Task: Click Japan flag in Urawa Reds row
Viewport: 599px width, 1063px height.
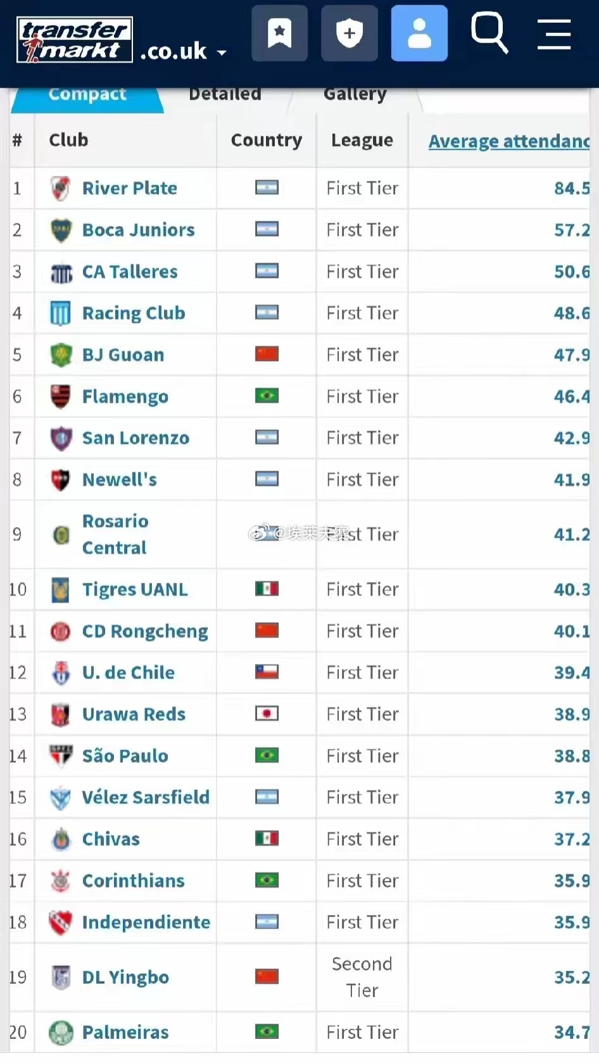Action: click(x=267, y=714)
